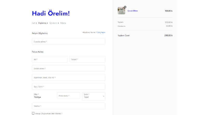Go back to Cart breadcrumb
206x115 pixels.
click(x=34, y=23)
